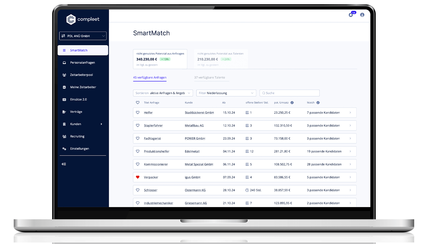This screenshot has width=427, height=244.
Task: Open the PDL ANÜ GmbH company dropdown
Action: tap(83, 36)
